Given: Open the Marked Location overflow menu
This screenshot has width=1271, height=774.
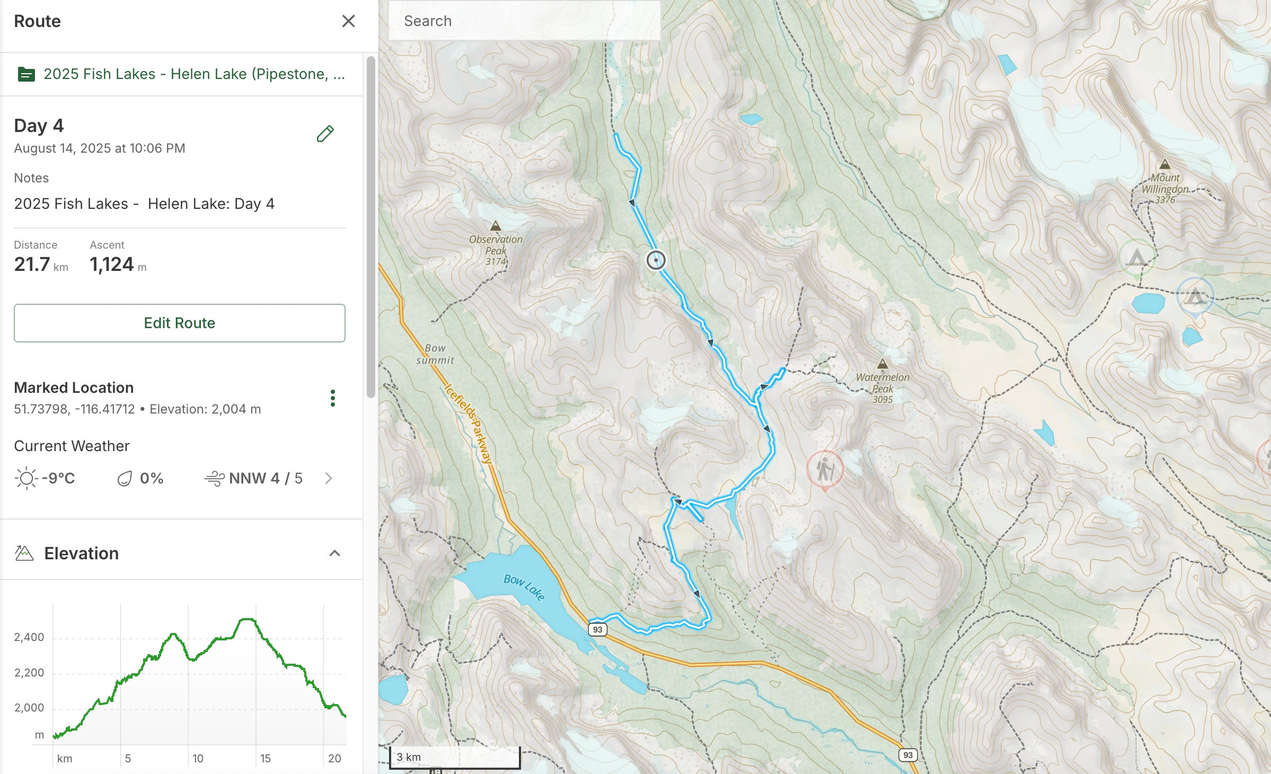Looking at the screenshot, I should coord(332,398).
